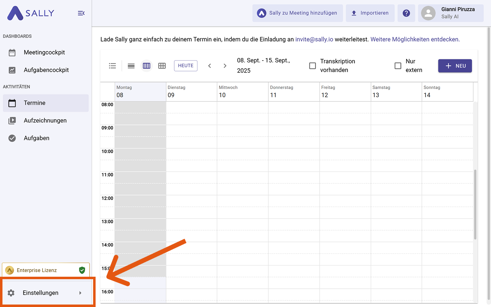Switch to month grid view icon
Screen dimensions: 491x307
click(x=162, y=66)
